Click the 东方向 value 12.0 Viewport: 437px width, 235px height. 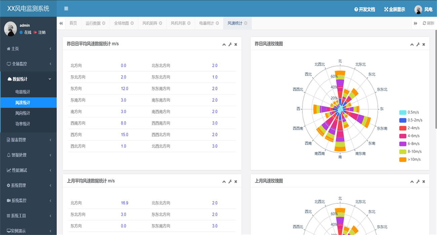point(124,89)
